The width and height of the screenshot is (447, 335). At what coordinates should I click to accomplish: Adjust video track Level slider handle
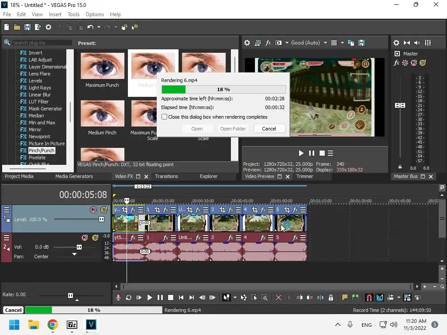(101, 219)
